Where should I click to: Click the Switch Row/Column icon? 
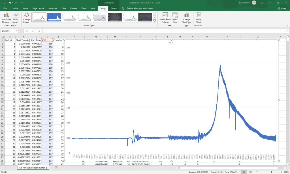[x=165, y=18]
